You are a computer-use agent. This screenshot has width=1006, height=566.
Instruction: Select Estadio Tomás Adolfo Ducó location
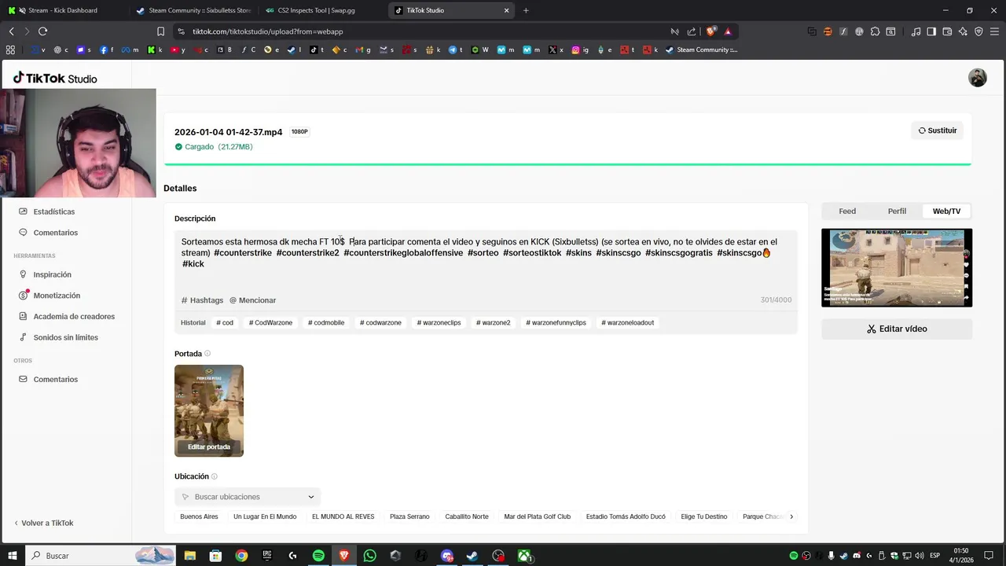(x=626, y=516)
